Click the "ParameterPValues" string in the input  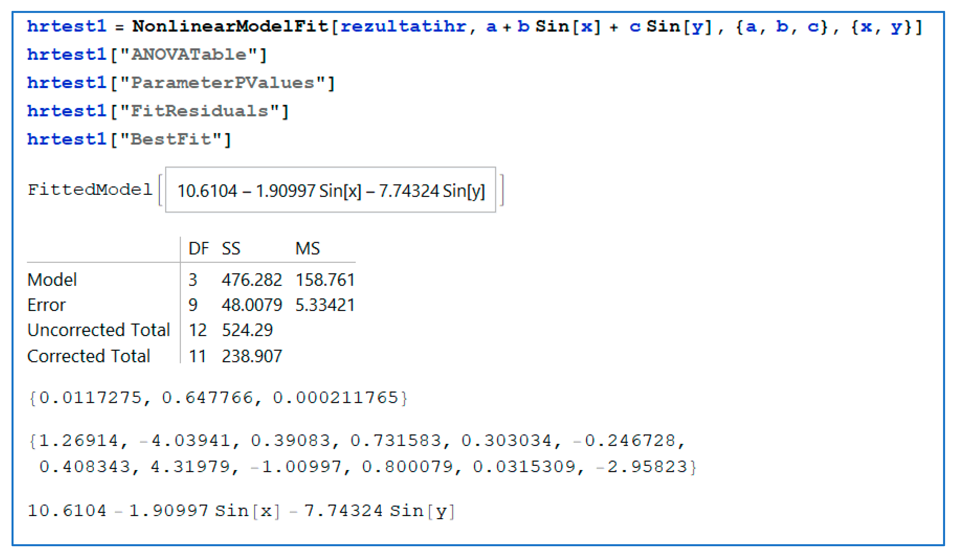coord(223,83)
